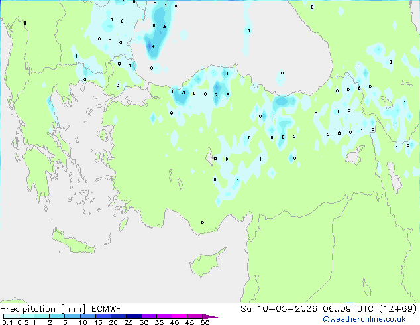The image size is (420, 325).
Task: Select the 40–45 mm magenta legend swatch
Action: click(180, 316)
